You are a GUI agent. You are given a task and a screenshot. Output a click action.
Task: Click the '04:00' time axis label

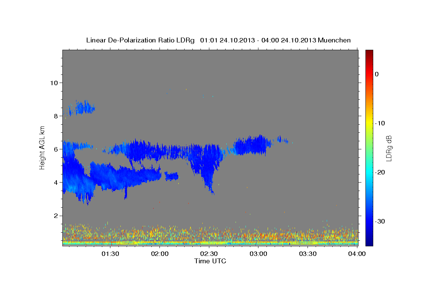coord(357,254)
